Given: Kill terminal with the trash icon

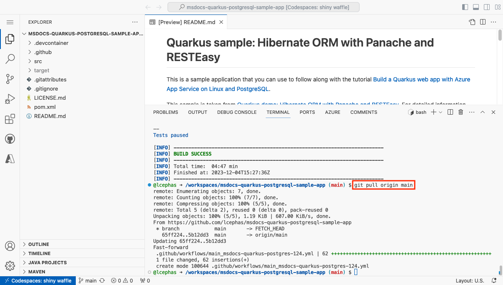Looking at the screenshot, I should coord(461,112).
